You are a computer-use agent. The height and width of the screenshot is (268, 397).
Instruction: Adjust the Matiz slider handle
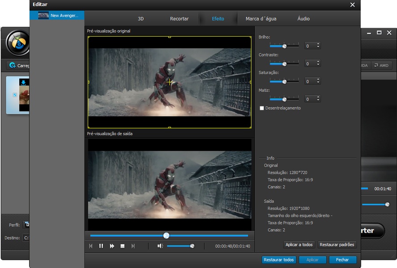(284, 99)
